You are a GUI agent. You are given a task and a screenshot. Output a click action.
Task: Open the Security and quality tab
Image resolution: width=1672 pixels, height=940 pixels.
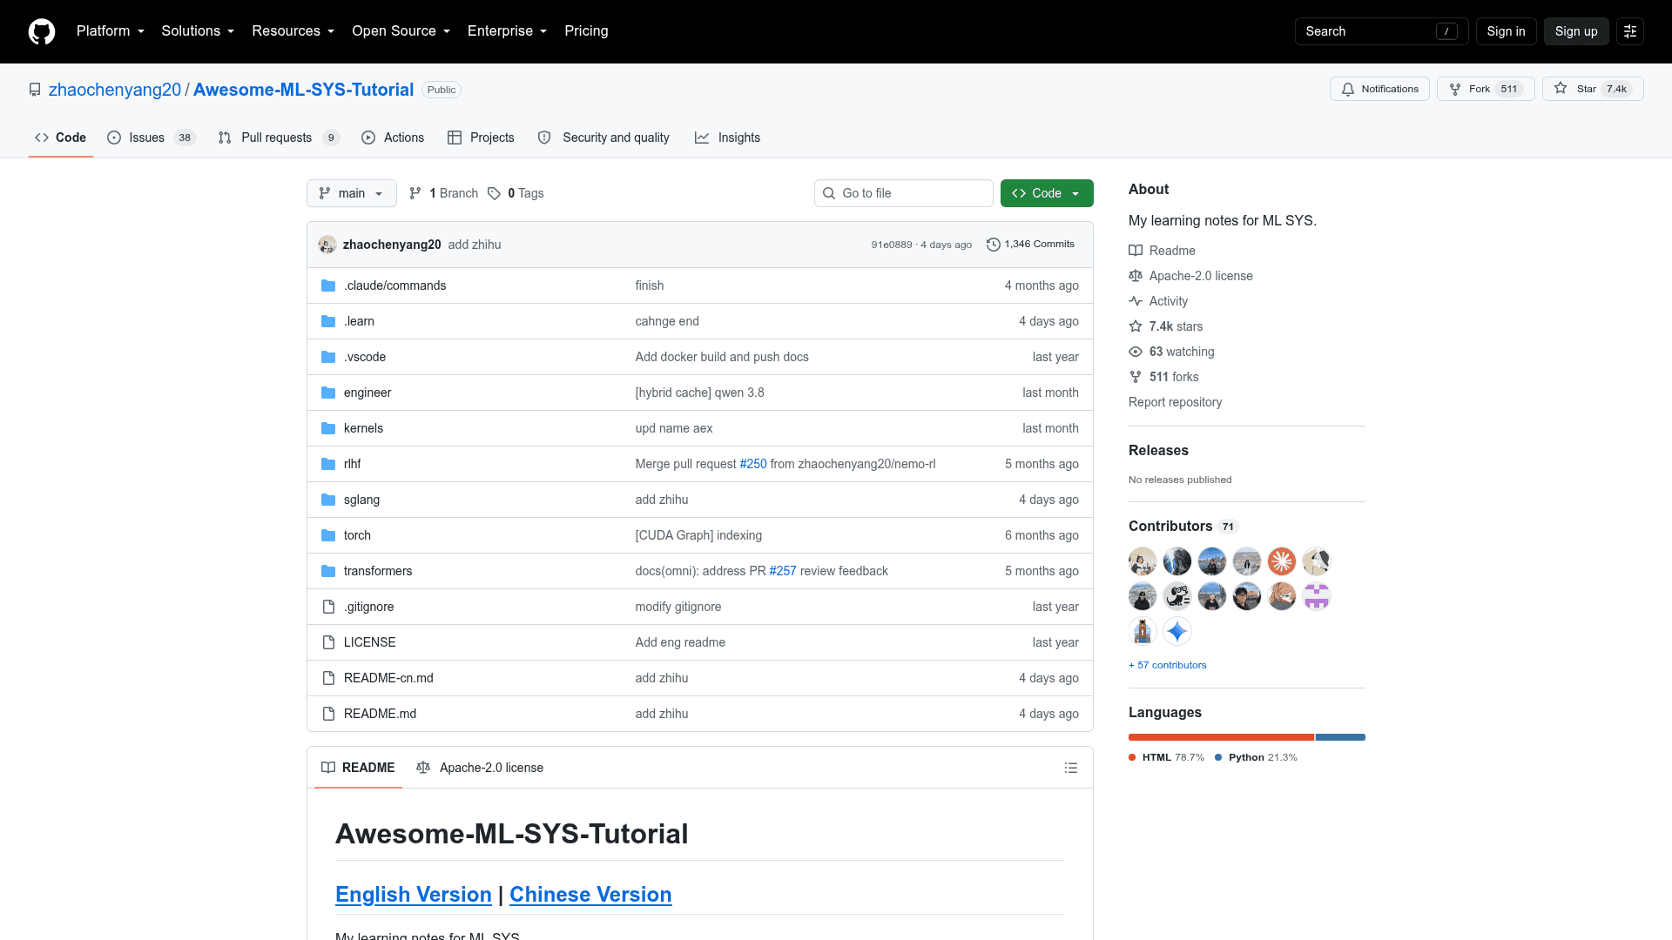(x=603, y=138)
